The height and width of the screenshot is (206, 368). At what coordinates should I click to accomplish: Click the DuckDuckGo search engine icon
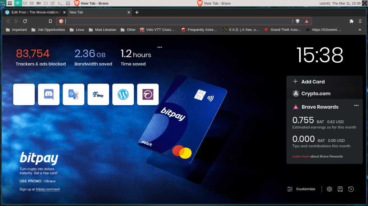tap(61, 21)
